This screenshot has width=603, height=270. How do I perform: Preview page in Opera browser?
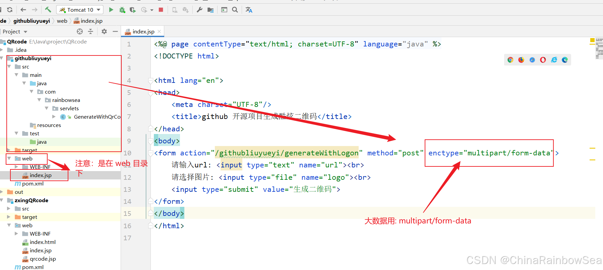pos(543,60)
